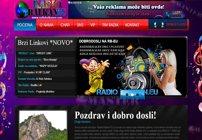Open the POCETNA home tab

click(25, 25)
